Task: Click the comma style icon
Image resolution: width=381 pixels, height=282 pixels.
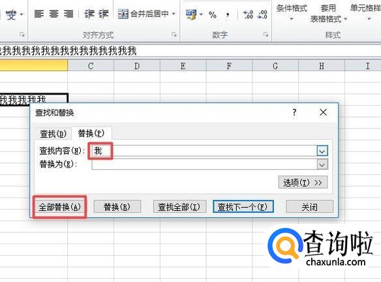Action: (228, 14)
